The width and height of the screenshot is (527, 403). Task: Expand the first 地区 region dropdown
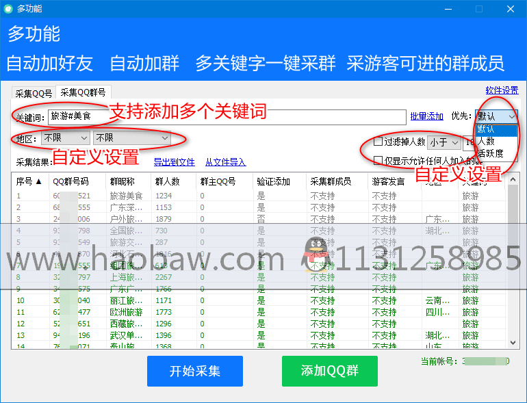coord(65,138)
